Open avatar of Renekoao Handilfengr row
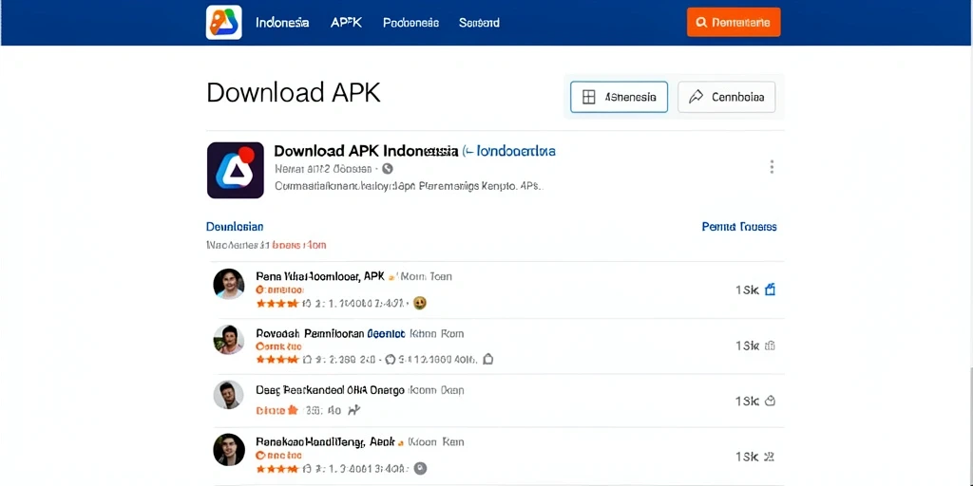 click(x=228, y=449)
